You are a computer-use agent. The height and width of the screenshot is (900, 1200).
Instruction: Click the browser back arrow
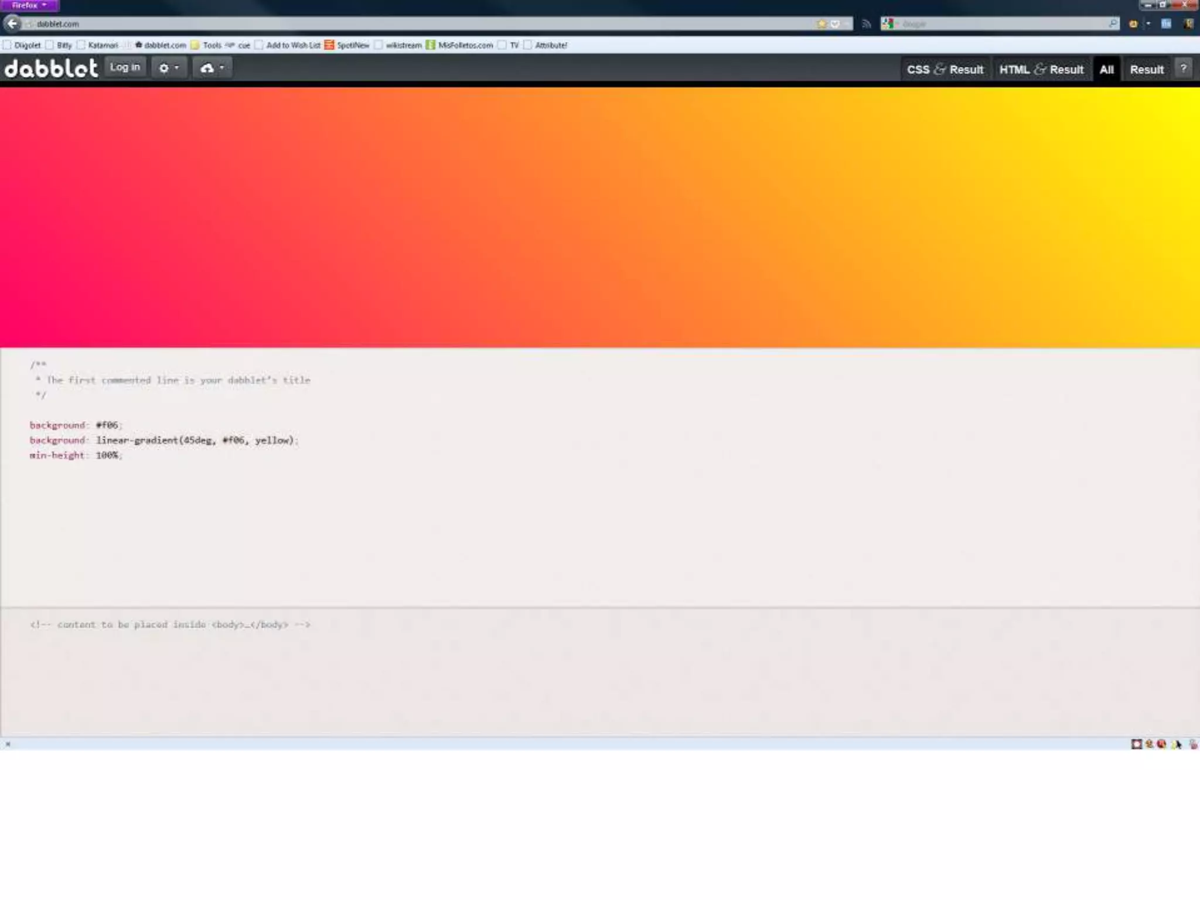(12, 23)
